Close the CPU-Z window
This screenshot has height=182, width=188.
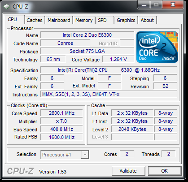(x=173, y=5)
